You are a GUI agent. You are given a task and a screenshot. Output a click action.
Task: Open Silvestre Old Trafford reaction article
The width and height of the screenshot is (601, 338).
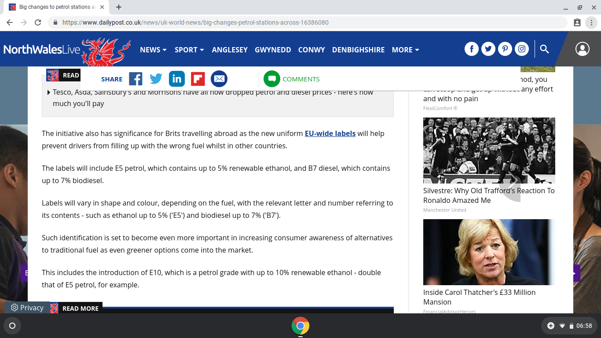tap(489, 195)
